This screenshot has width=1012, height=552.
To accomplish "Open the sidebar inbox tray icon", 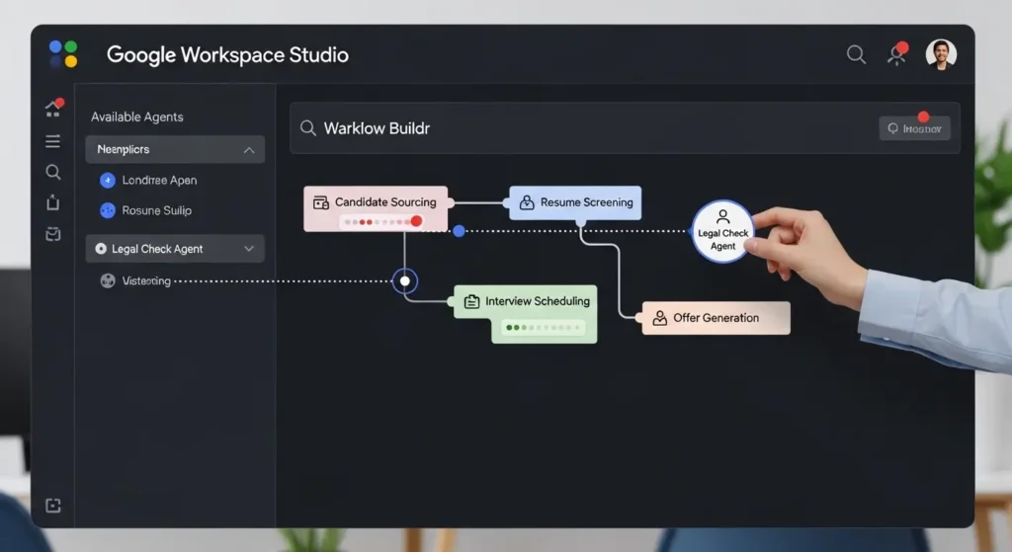I will point(53,233).
